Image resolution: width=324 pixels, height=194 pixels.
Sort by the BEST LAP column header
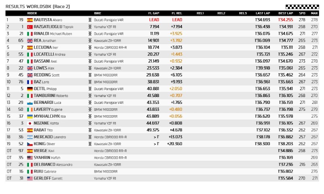coord(286,13)
